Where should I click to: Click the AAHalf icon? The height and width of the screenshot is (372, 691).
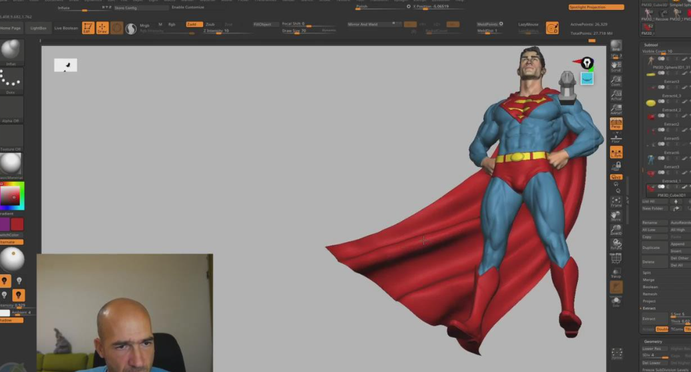coord(616,109)
